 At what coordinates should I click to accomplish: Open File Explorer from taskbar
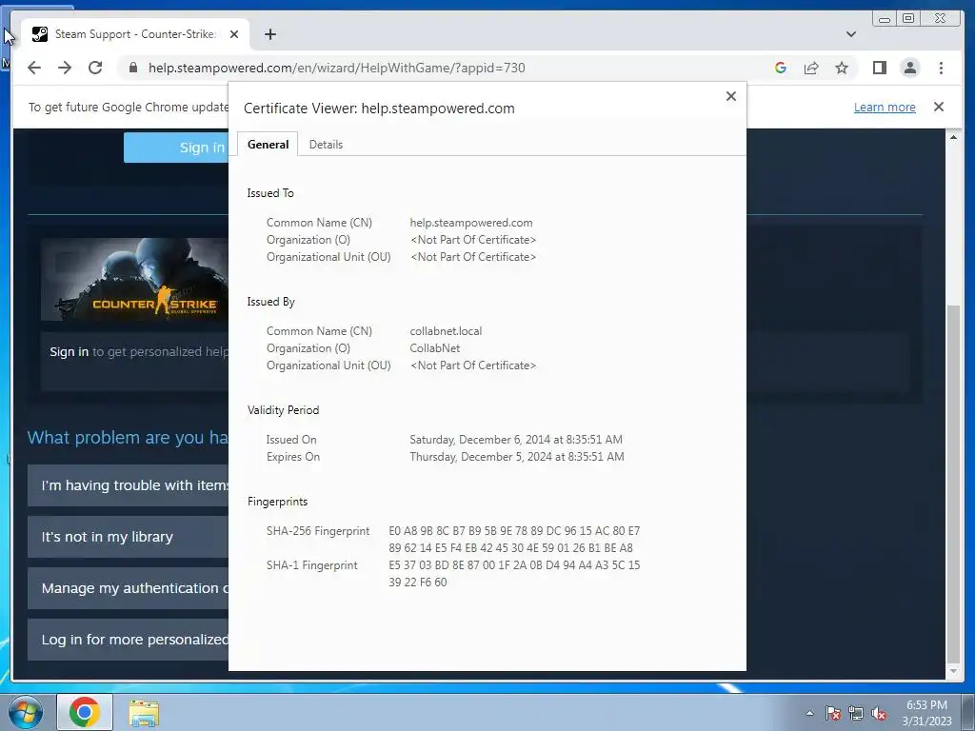coord(144,713)
